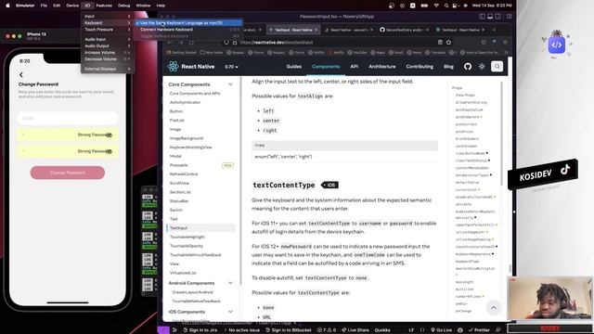Open the docs search button
The height and width of the screenshot is (334, 594).
tap(497, 67)
